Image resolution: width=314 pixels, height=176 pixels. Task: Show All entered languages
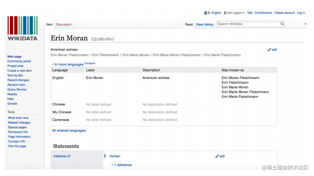coord(69,130)
